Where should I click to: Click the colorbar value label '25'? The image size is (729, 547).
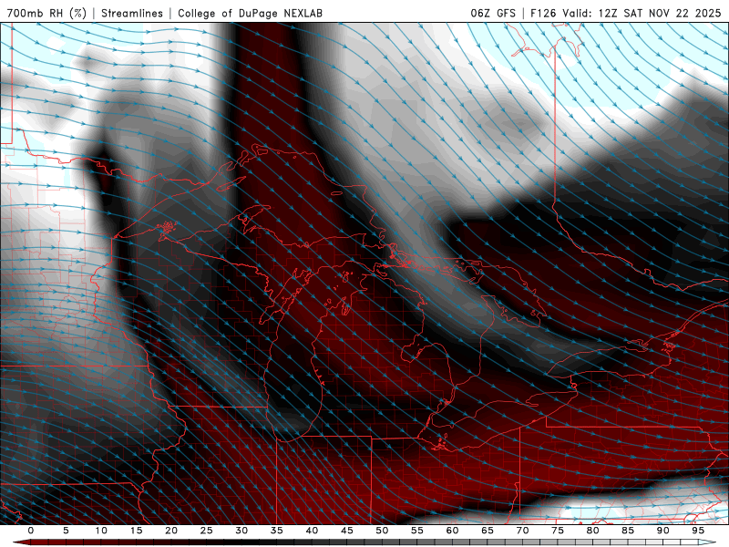tap(207, 531)
